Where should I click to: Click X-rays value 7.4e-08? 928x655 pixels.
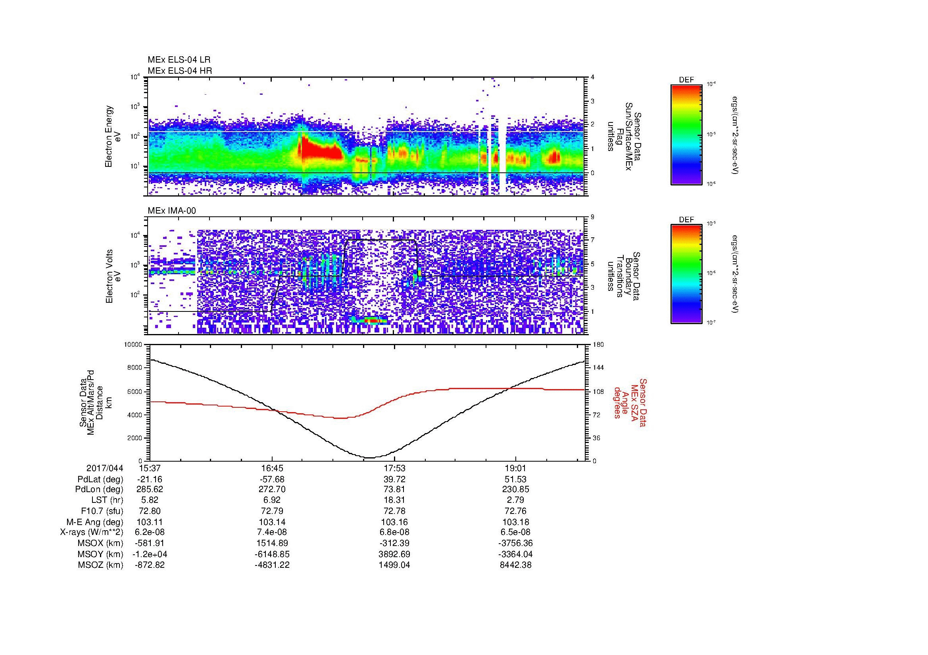click(272, 532)
